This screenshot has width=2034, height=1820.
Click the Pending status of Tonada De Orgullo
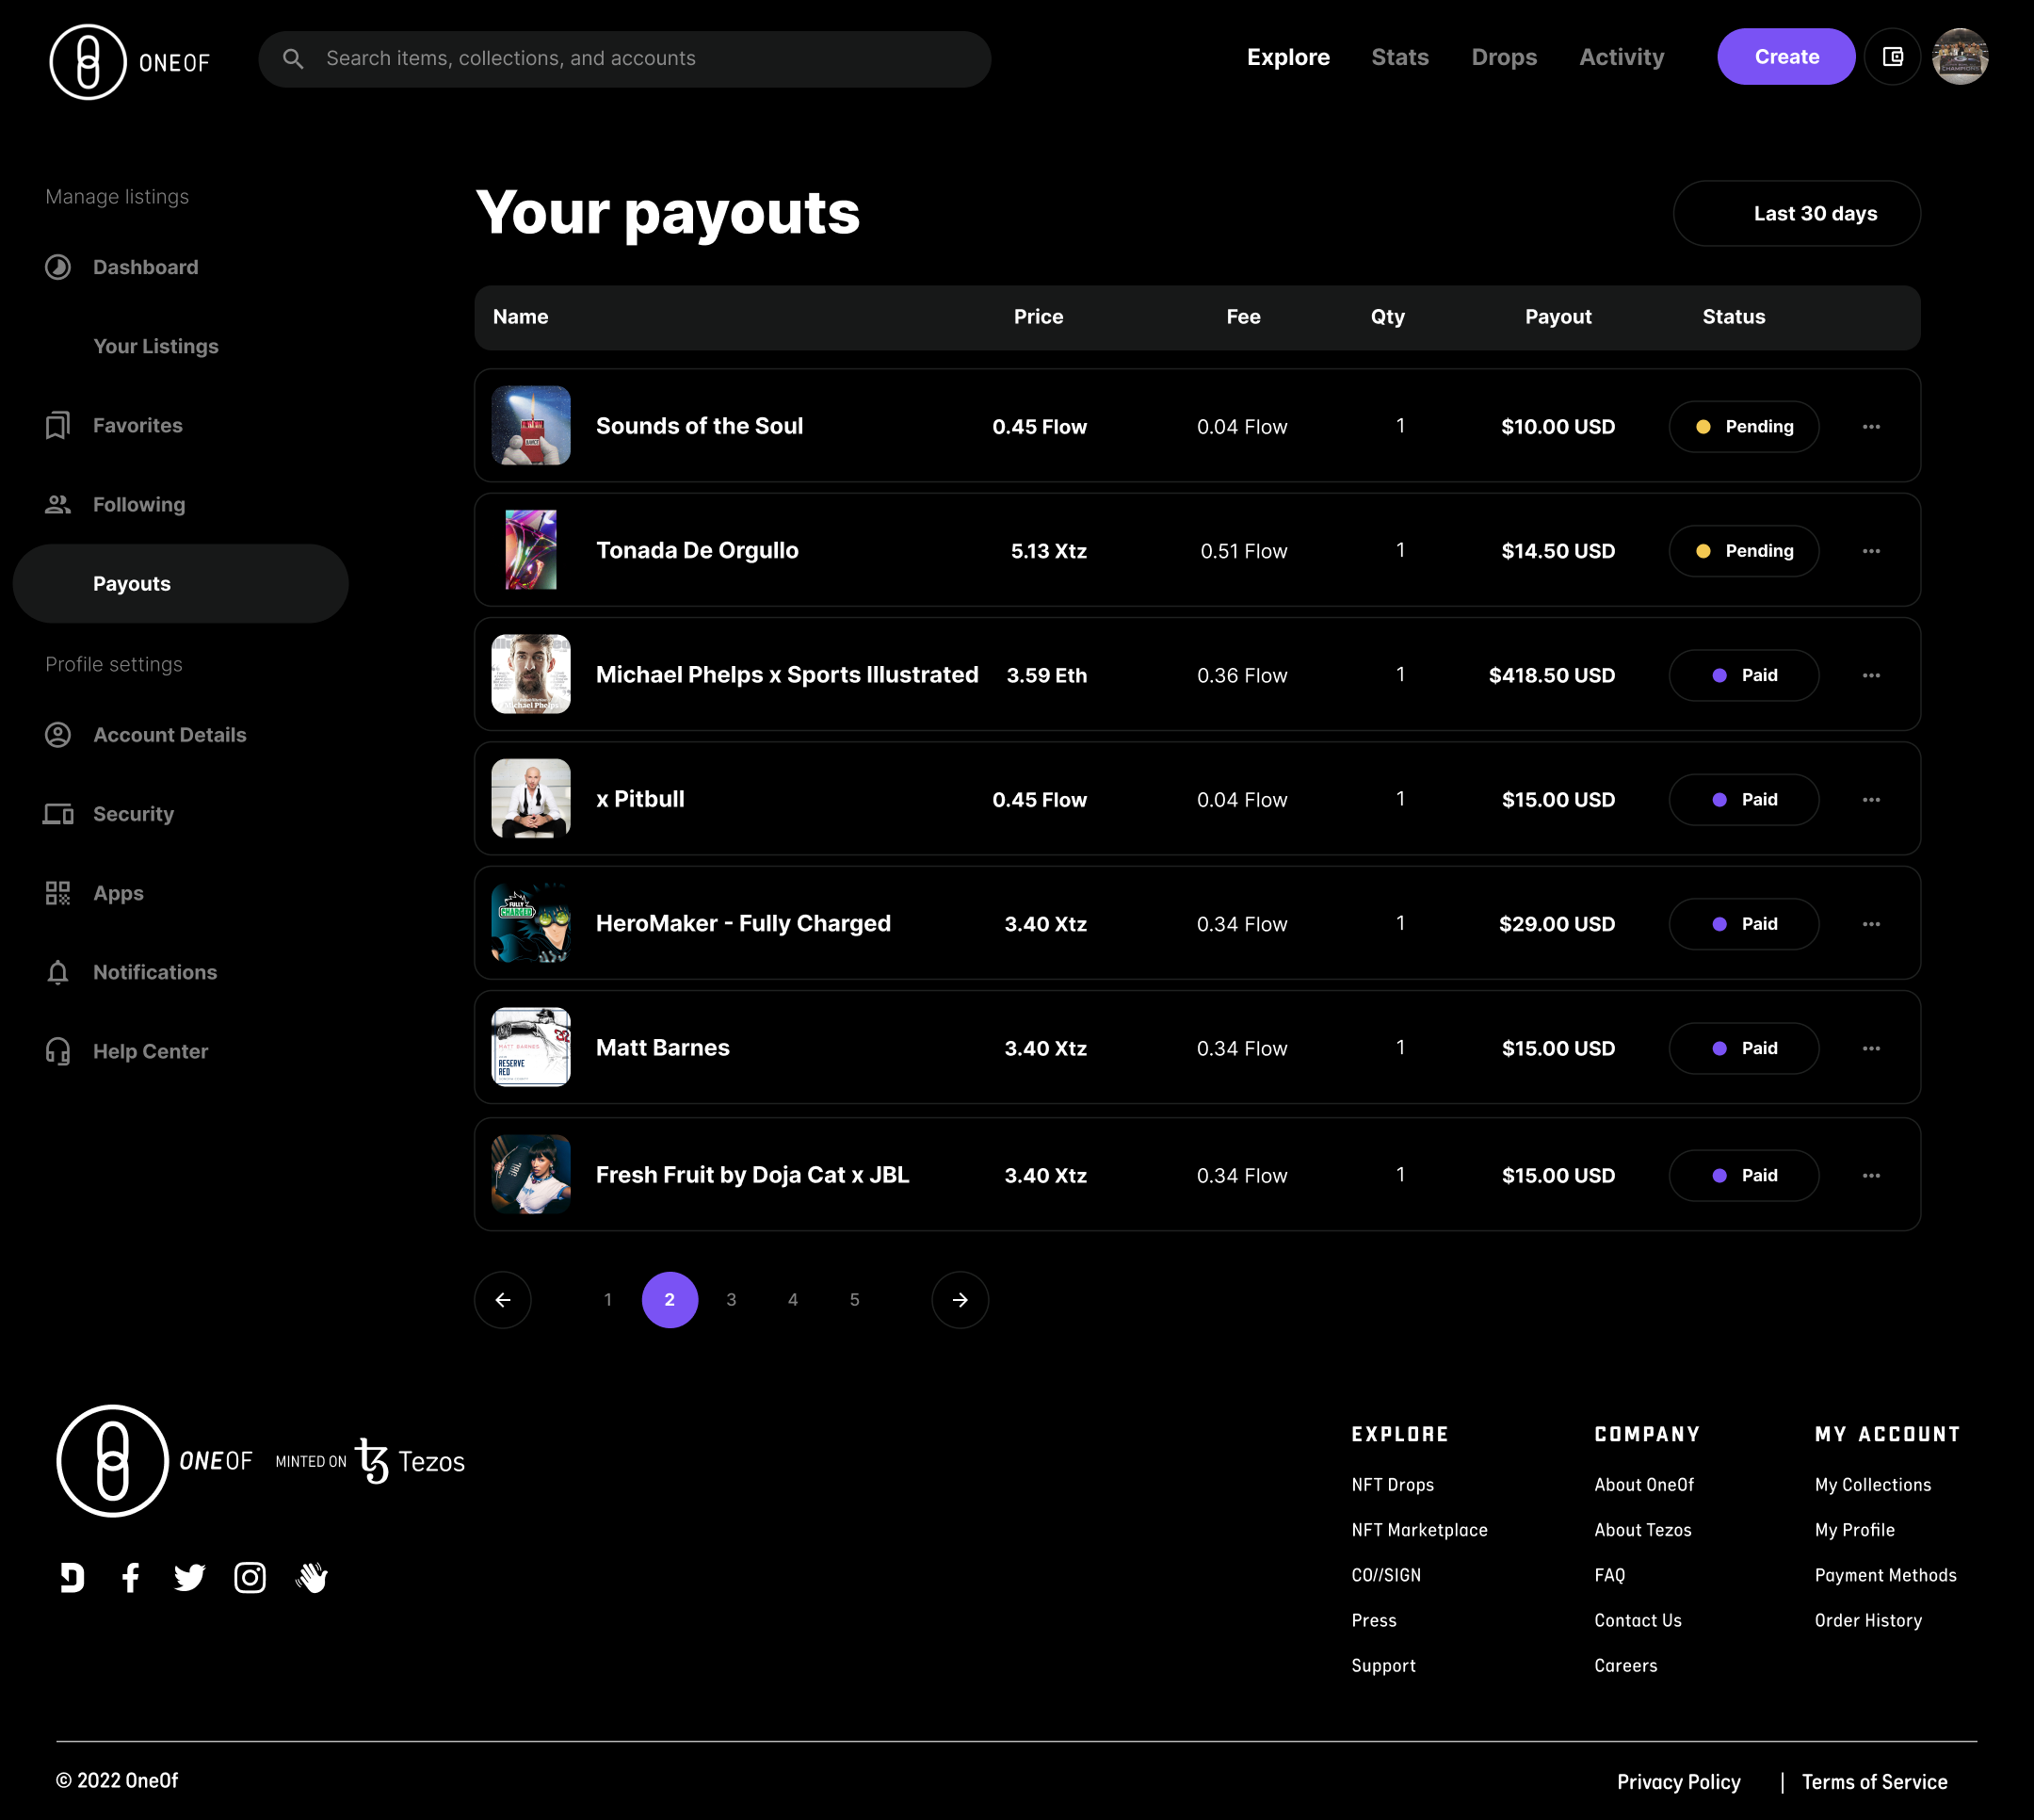(x=1743, y=551)
